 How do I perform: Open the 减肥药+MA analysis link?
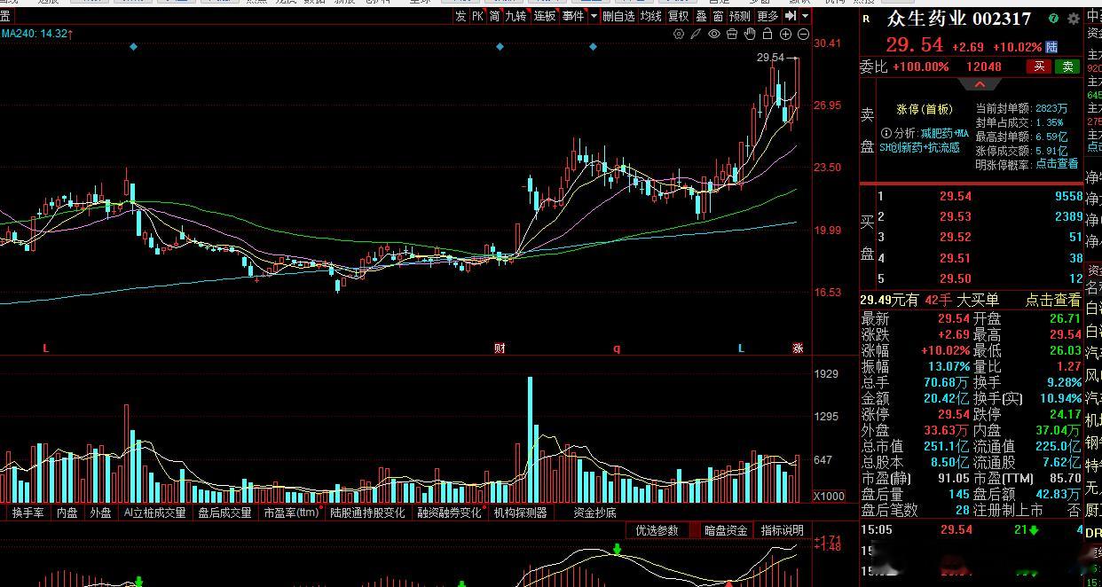(x=944, y=133)
